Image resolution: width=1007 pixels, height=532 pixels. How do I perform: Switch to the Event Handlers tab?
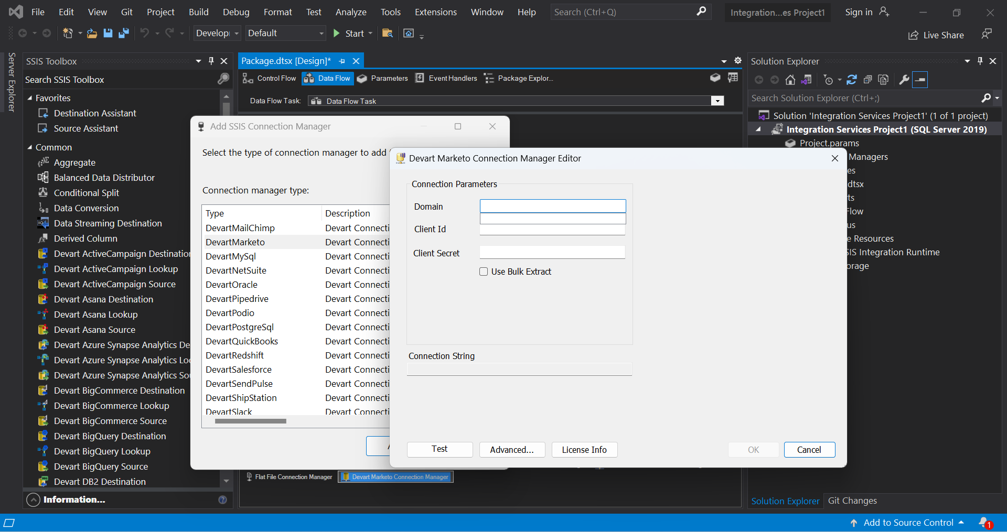pos(446,78)
